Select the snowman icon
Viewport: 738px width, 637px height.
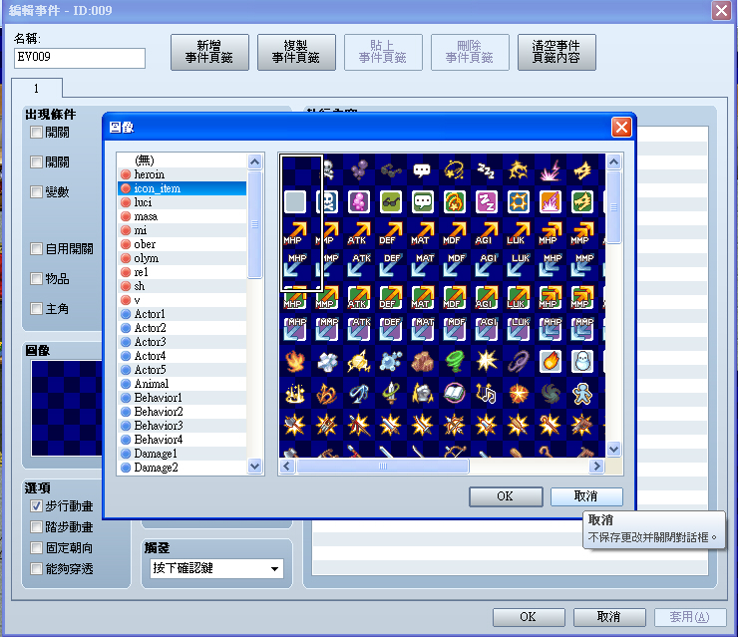(581, 361)
